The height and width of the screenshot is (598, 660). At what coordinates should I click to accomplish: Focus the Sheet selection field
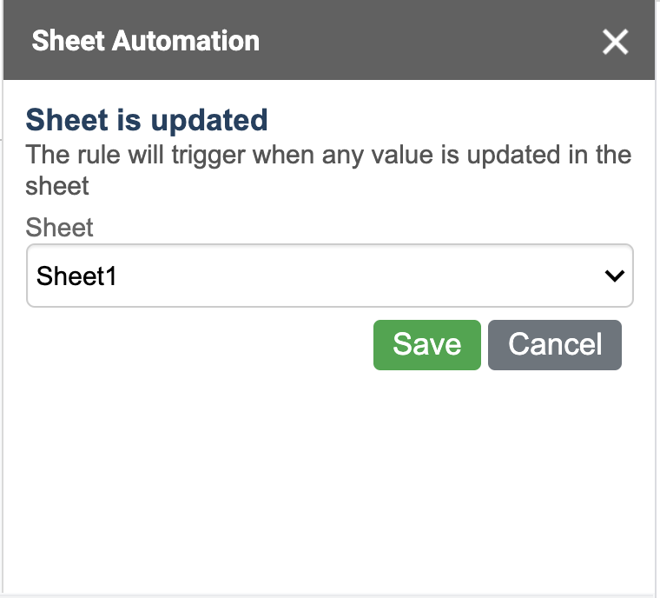click(x=330, y=276)
